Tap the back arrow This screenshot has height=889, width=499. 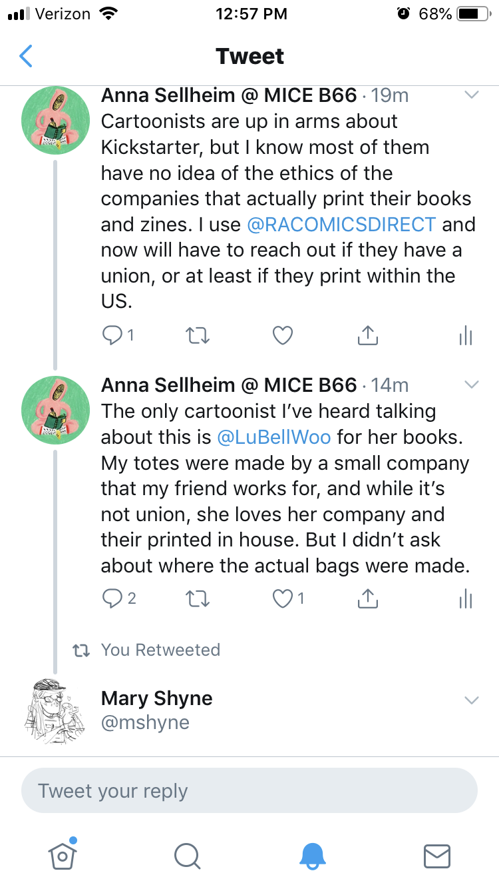click(x=26, y=56)
